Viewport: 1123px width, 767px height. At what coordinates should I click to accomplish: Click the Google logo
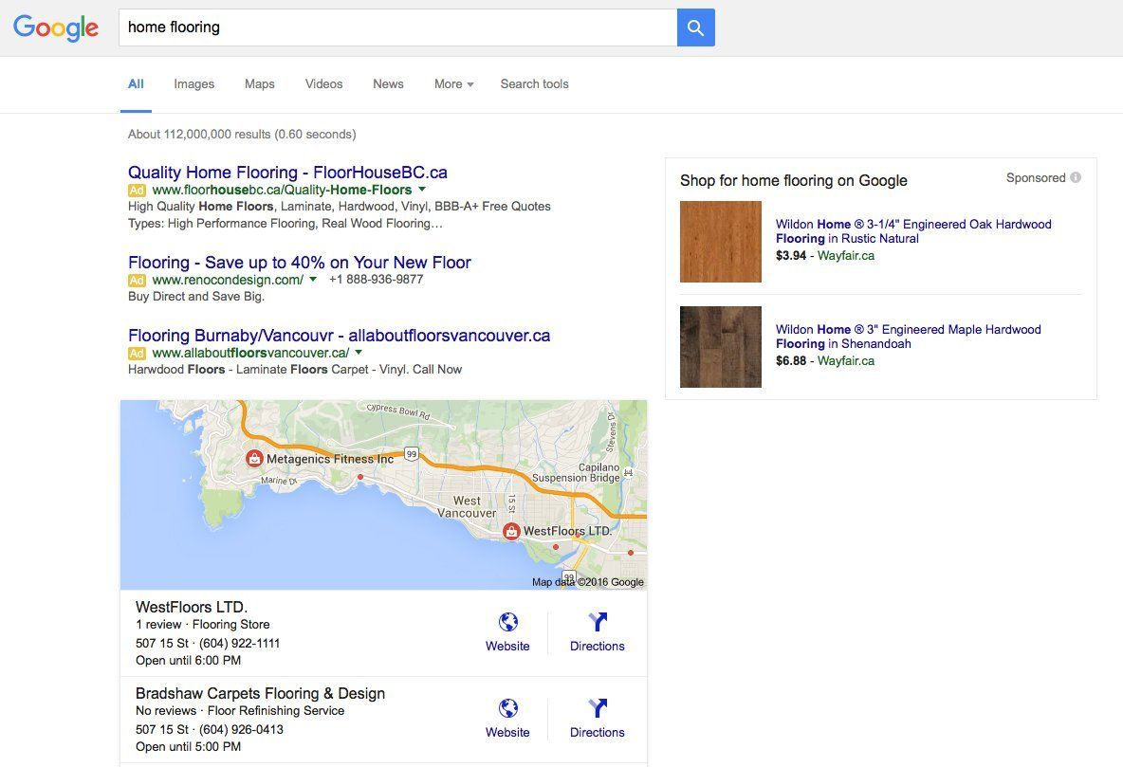coord(56,27)
